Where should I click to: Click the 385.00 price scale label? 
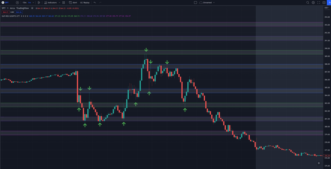pyautogui.click(x=327, y=88)
